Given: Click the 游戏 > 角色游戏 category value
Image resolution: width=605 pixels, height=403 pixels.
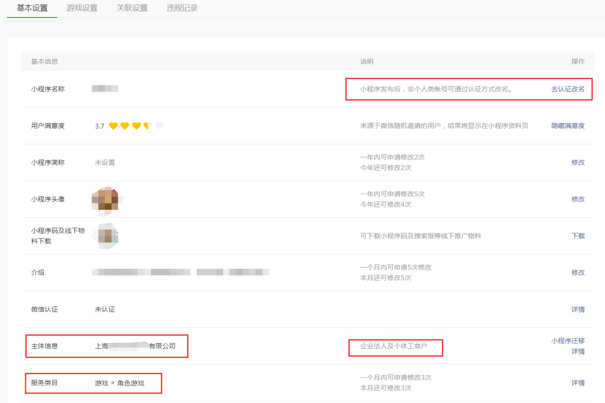Looking at the screenshot, I should (119, 383).
